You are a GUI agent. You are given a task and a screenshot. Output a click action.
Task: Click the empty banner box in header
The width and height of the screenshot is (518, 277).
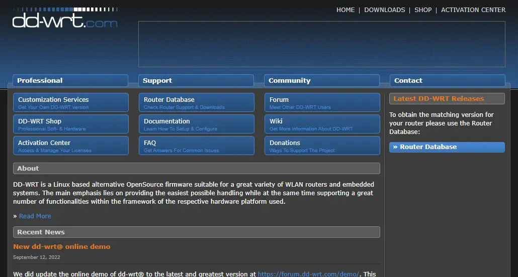[x=322, y=44]
